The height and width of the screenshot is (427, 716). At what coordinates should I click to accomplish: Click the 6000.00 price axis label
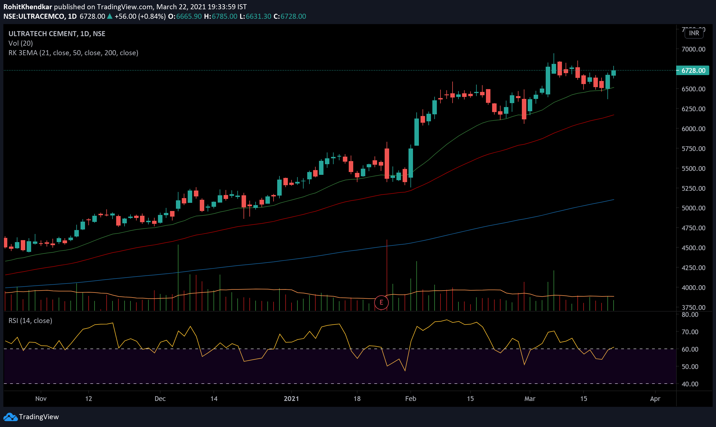pos(693,129)
